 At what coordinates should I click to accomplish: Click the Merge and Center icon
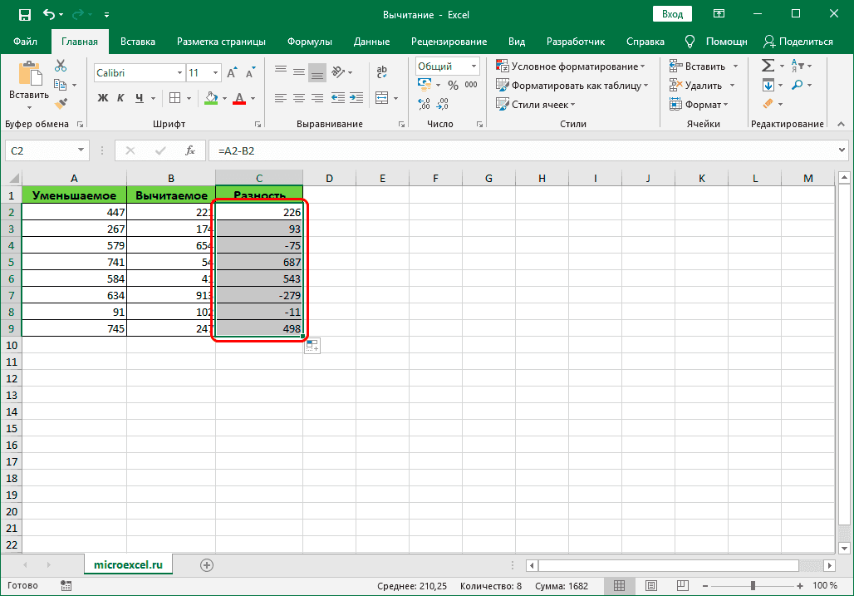(x=380, y=98)
